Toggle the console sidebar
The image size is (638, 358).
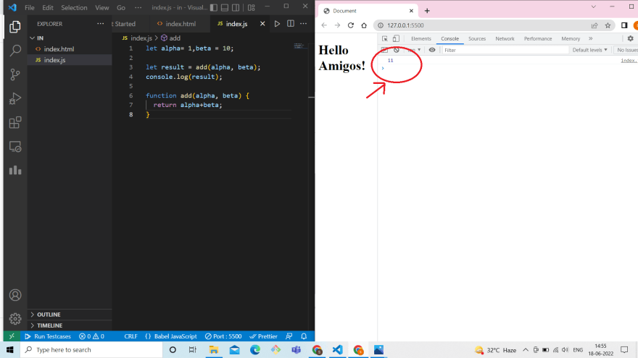click(x=384, y=50)
